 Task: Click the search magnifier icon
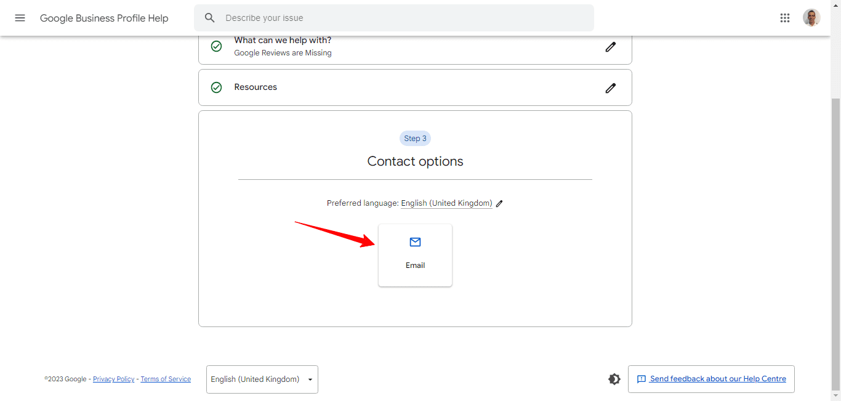pos(210,18)
